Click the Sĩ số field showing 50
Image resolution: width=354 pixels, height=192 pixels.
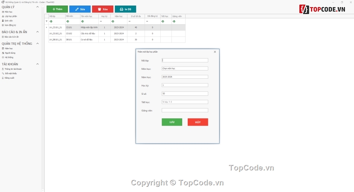(x=185, y=94)
